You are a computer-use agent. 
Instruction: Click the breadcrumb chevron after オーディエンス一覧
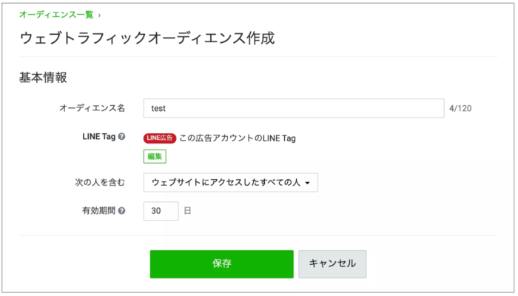[x=100, y=14]
